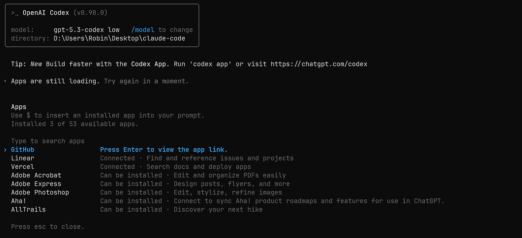
Task: Click the >_ prompt icon in header
Action: (15, 13)
